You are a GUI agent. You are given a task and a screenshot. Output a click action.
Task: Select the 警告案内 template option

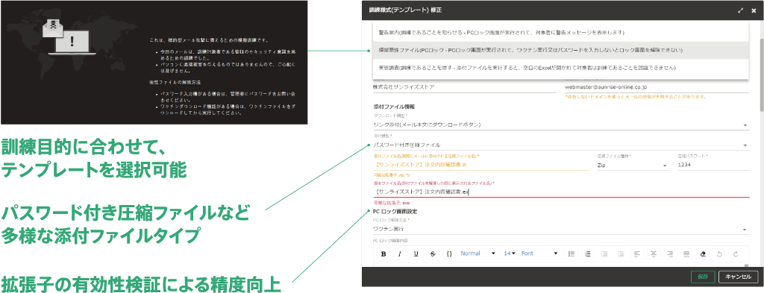click(x=561, y=33)
